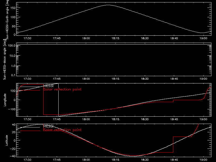Click the red legend line sample in Latitude plot

[x=30, y=131]
